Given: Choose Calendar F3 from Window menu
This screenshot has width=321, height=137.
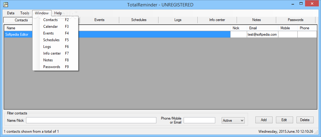Looking at the screenshot, I should [55, 27].
